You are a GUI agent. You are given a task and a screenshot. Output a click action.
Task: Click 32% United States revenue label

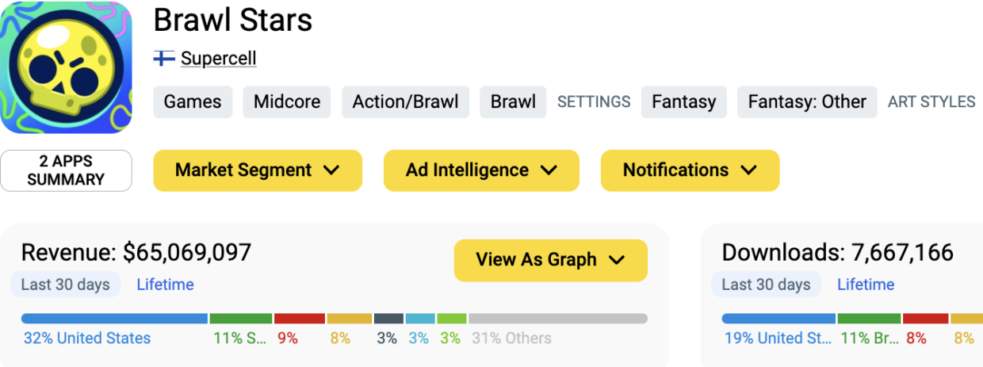87,338
